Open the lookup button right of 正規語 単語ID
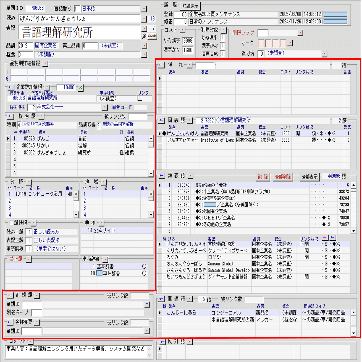The height and width of the screenshot is (362, 362). [x=147, y=305]
